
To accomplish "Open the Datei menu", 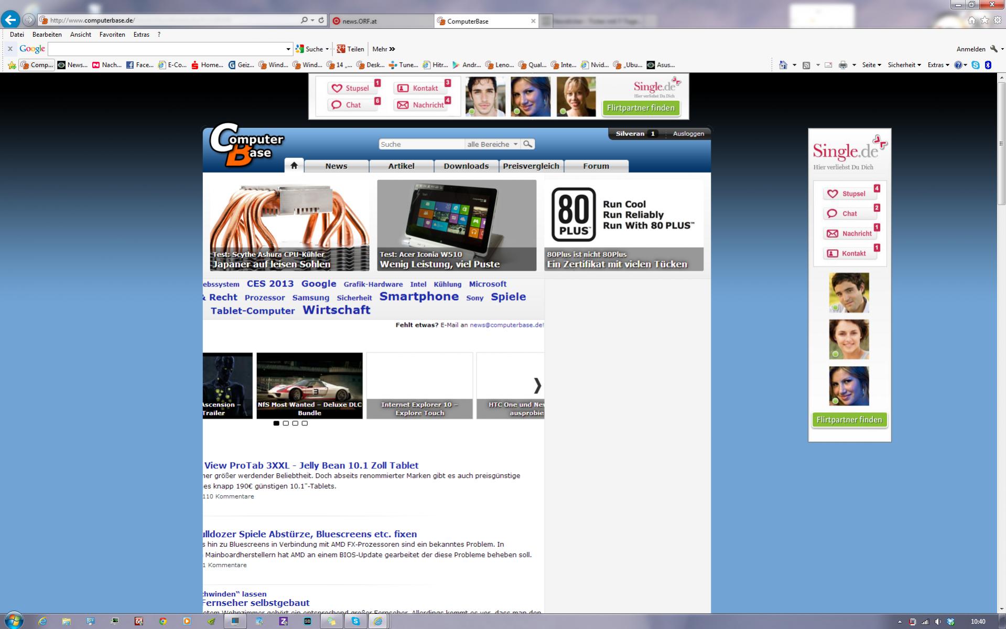I will pos(17,35).
